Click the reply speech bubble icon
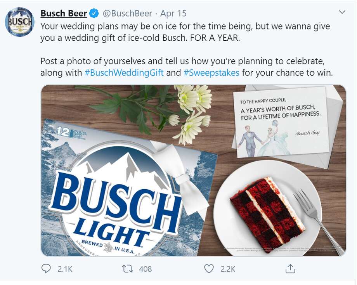The image size is (357, 285). tap(46, 268)
